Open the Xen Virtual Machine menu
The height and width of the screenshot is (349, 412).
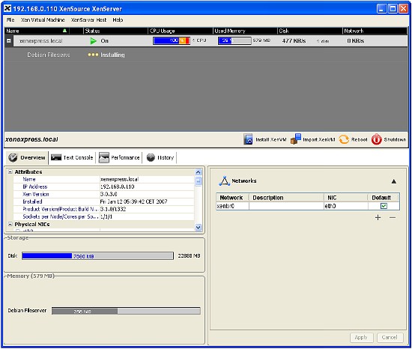[x=43, y=20]
